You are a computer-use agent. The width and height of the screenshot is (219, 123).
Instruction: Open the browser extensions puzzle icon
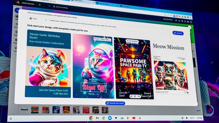coord(185,17)
